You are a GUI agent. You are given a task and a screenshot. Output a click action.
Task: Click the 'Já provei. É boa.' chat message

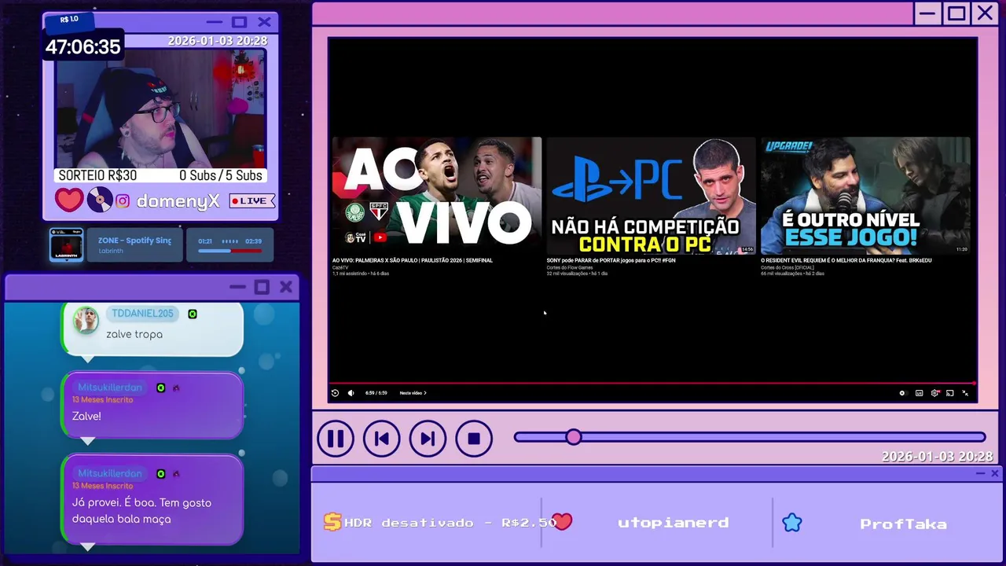pos(141,511)
